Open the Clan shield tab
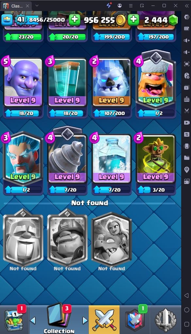 pyautogui.click(x=135, y=320)
